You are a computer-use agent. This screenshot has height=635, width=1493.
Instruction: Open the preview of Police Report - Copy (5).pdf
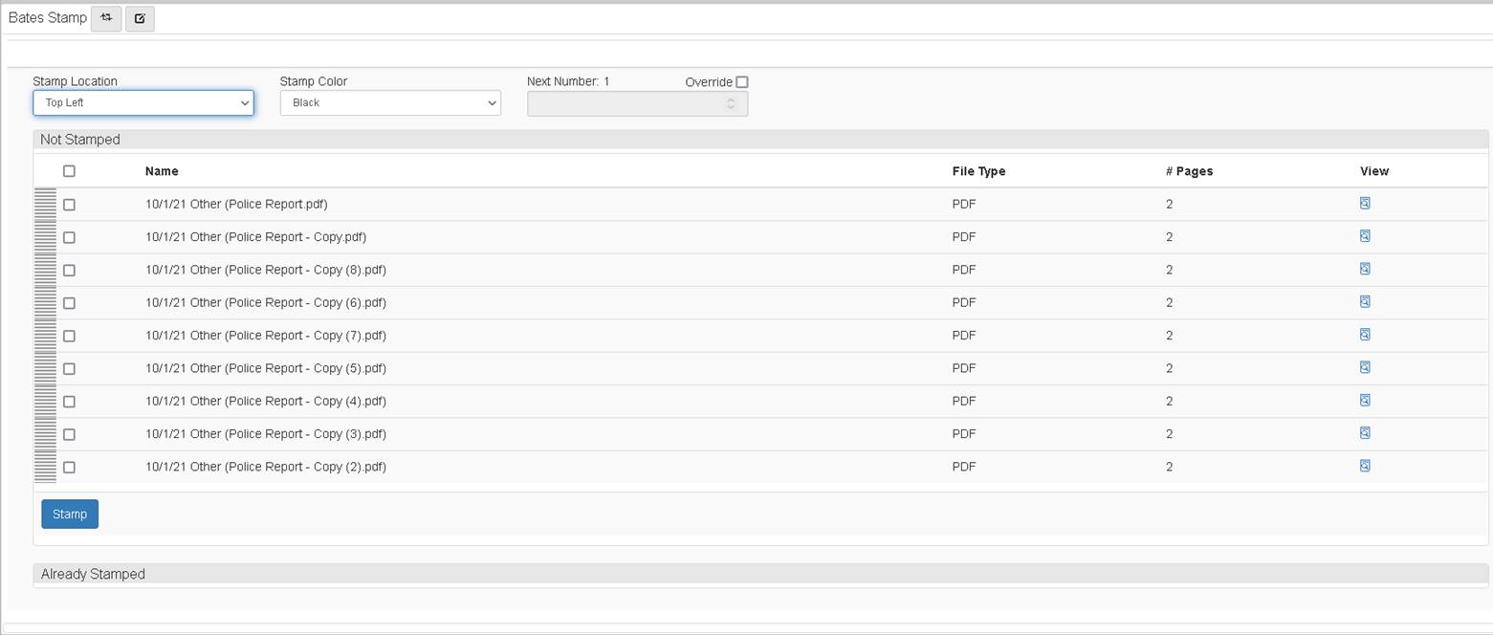point(1365,367)
